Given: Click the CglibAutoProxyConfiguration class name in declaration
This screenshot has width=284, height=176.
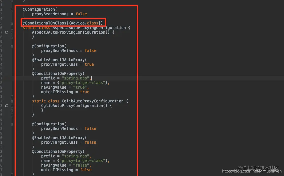Looking at the screenshot, I should pyautogui.click(x=93, y=101).
